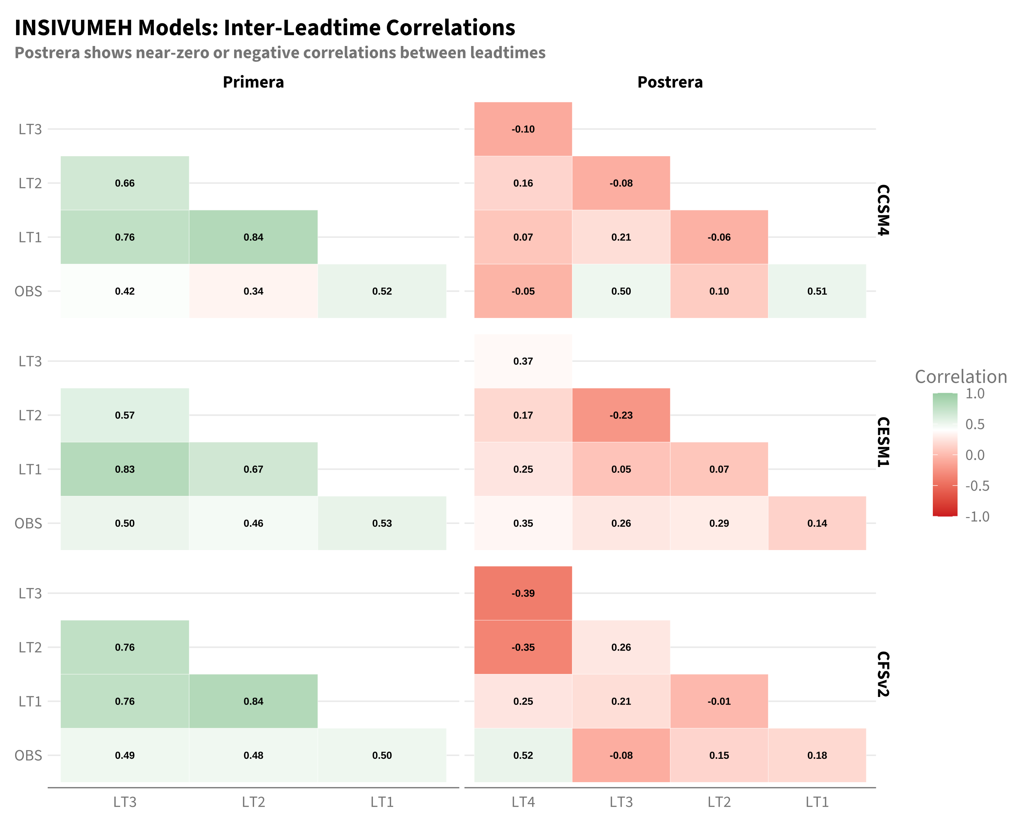Click the LT1 x-axis label under Primera

(382, 802)
